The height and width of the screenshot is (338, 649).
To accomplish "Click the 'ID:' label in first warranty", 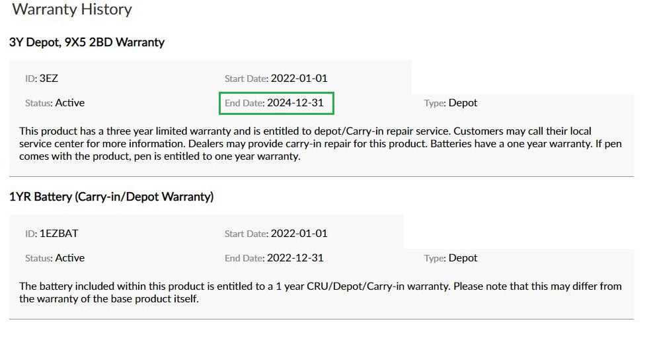I will pos(31,79).
